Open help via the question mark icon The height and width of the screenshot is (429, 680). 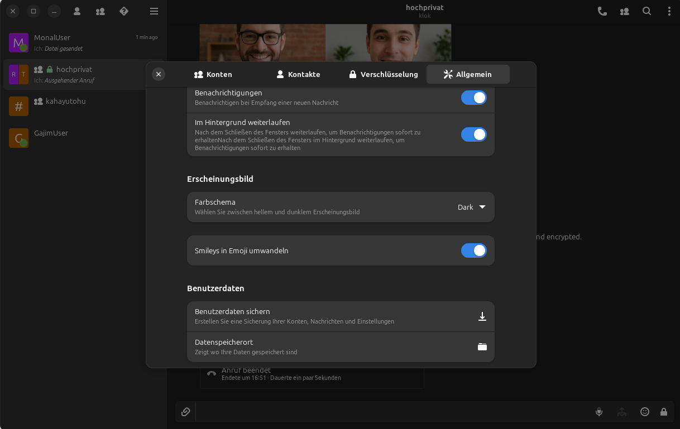coord(123,11)
